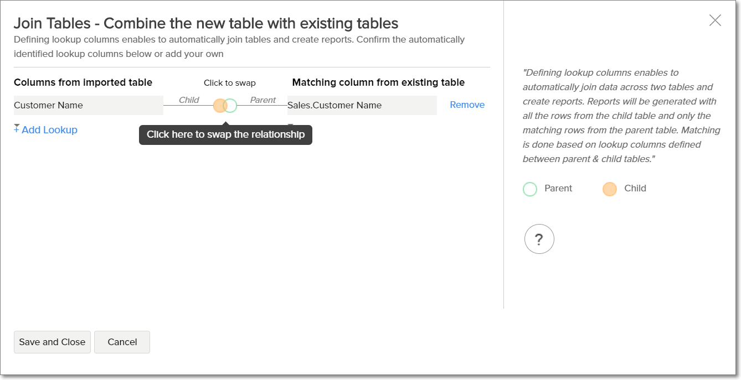Click the swap relationship tooltip
Viewport: 741px width, 380px height.
(225, 134)
